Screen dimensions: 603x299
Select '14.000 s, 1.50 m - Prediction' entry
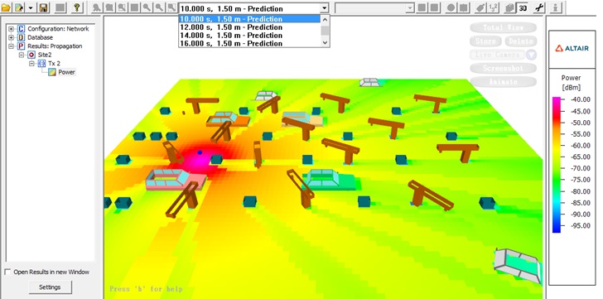tap(248, 36)
